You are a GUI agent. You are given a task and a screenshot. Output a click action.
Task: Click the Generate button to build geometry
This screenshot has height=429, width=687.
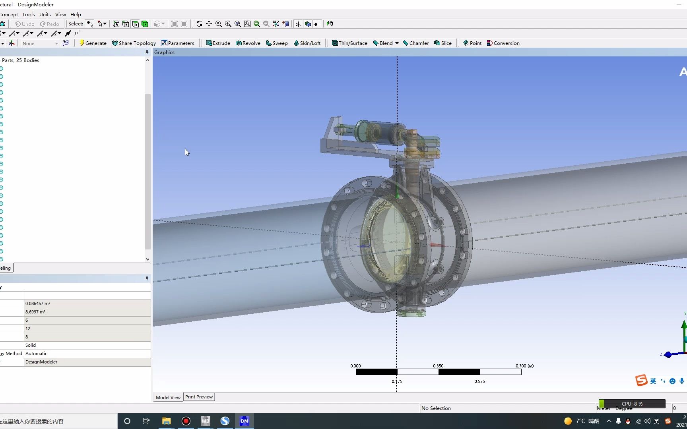coord(93,43)
